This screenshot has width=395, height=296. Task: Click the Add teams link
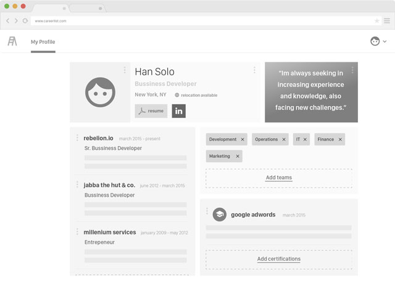coord(279,178)
